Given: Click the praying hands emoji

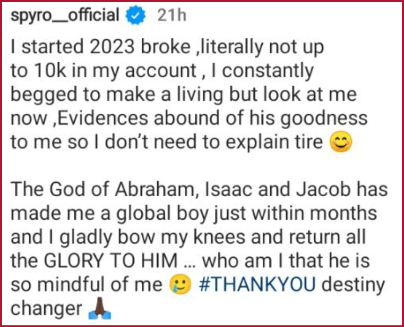Looking at the screenshot, I should [99, 309].
